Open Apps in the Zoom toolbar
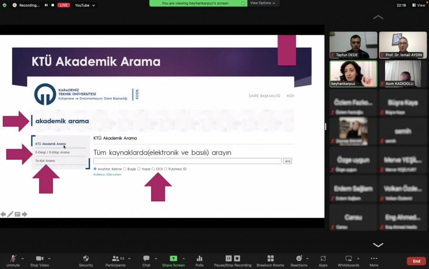 click(x=323, y=261)
